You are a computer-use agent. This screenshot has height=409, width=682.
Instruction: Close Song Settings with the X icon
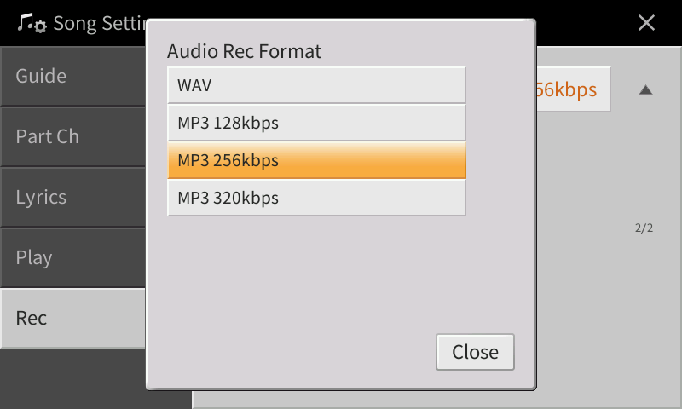646,23
